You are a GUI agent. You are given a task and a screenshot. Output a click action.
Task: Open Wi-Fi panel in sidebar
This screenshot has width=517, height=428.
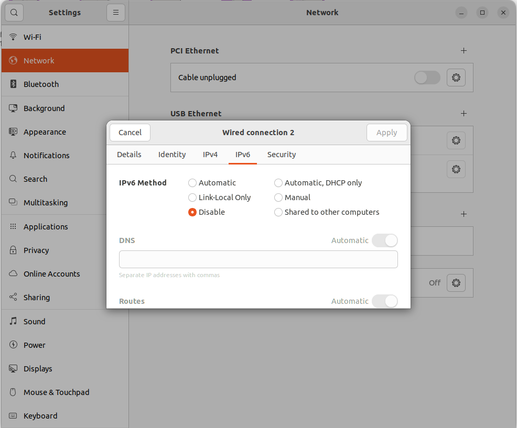point(32,37)
